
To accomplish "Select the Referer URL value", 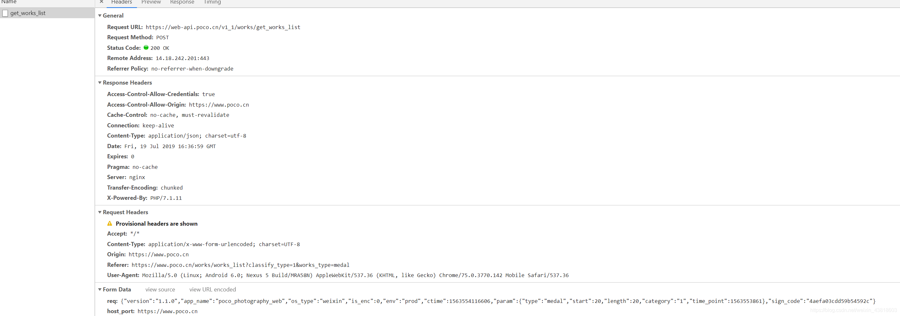I will pos(240,265).
